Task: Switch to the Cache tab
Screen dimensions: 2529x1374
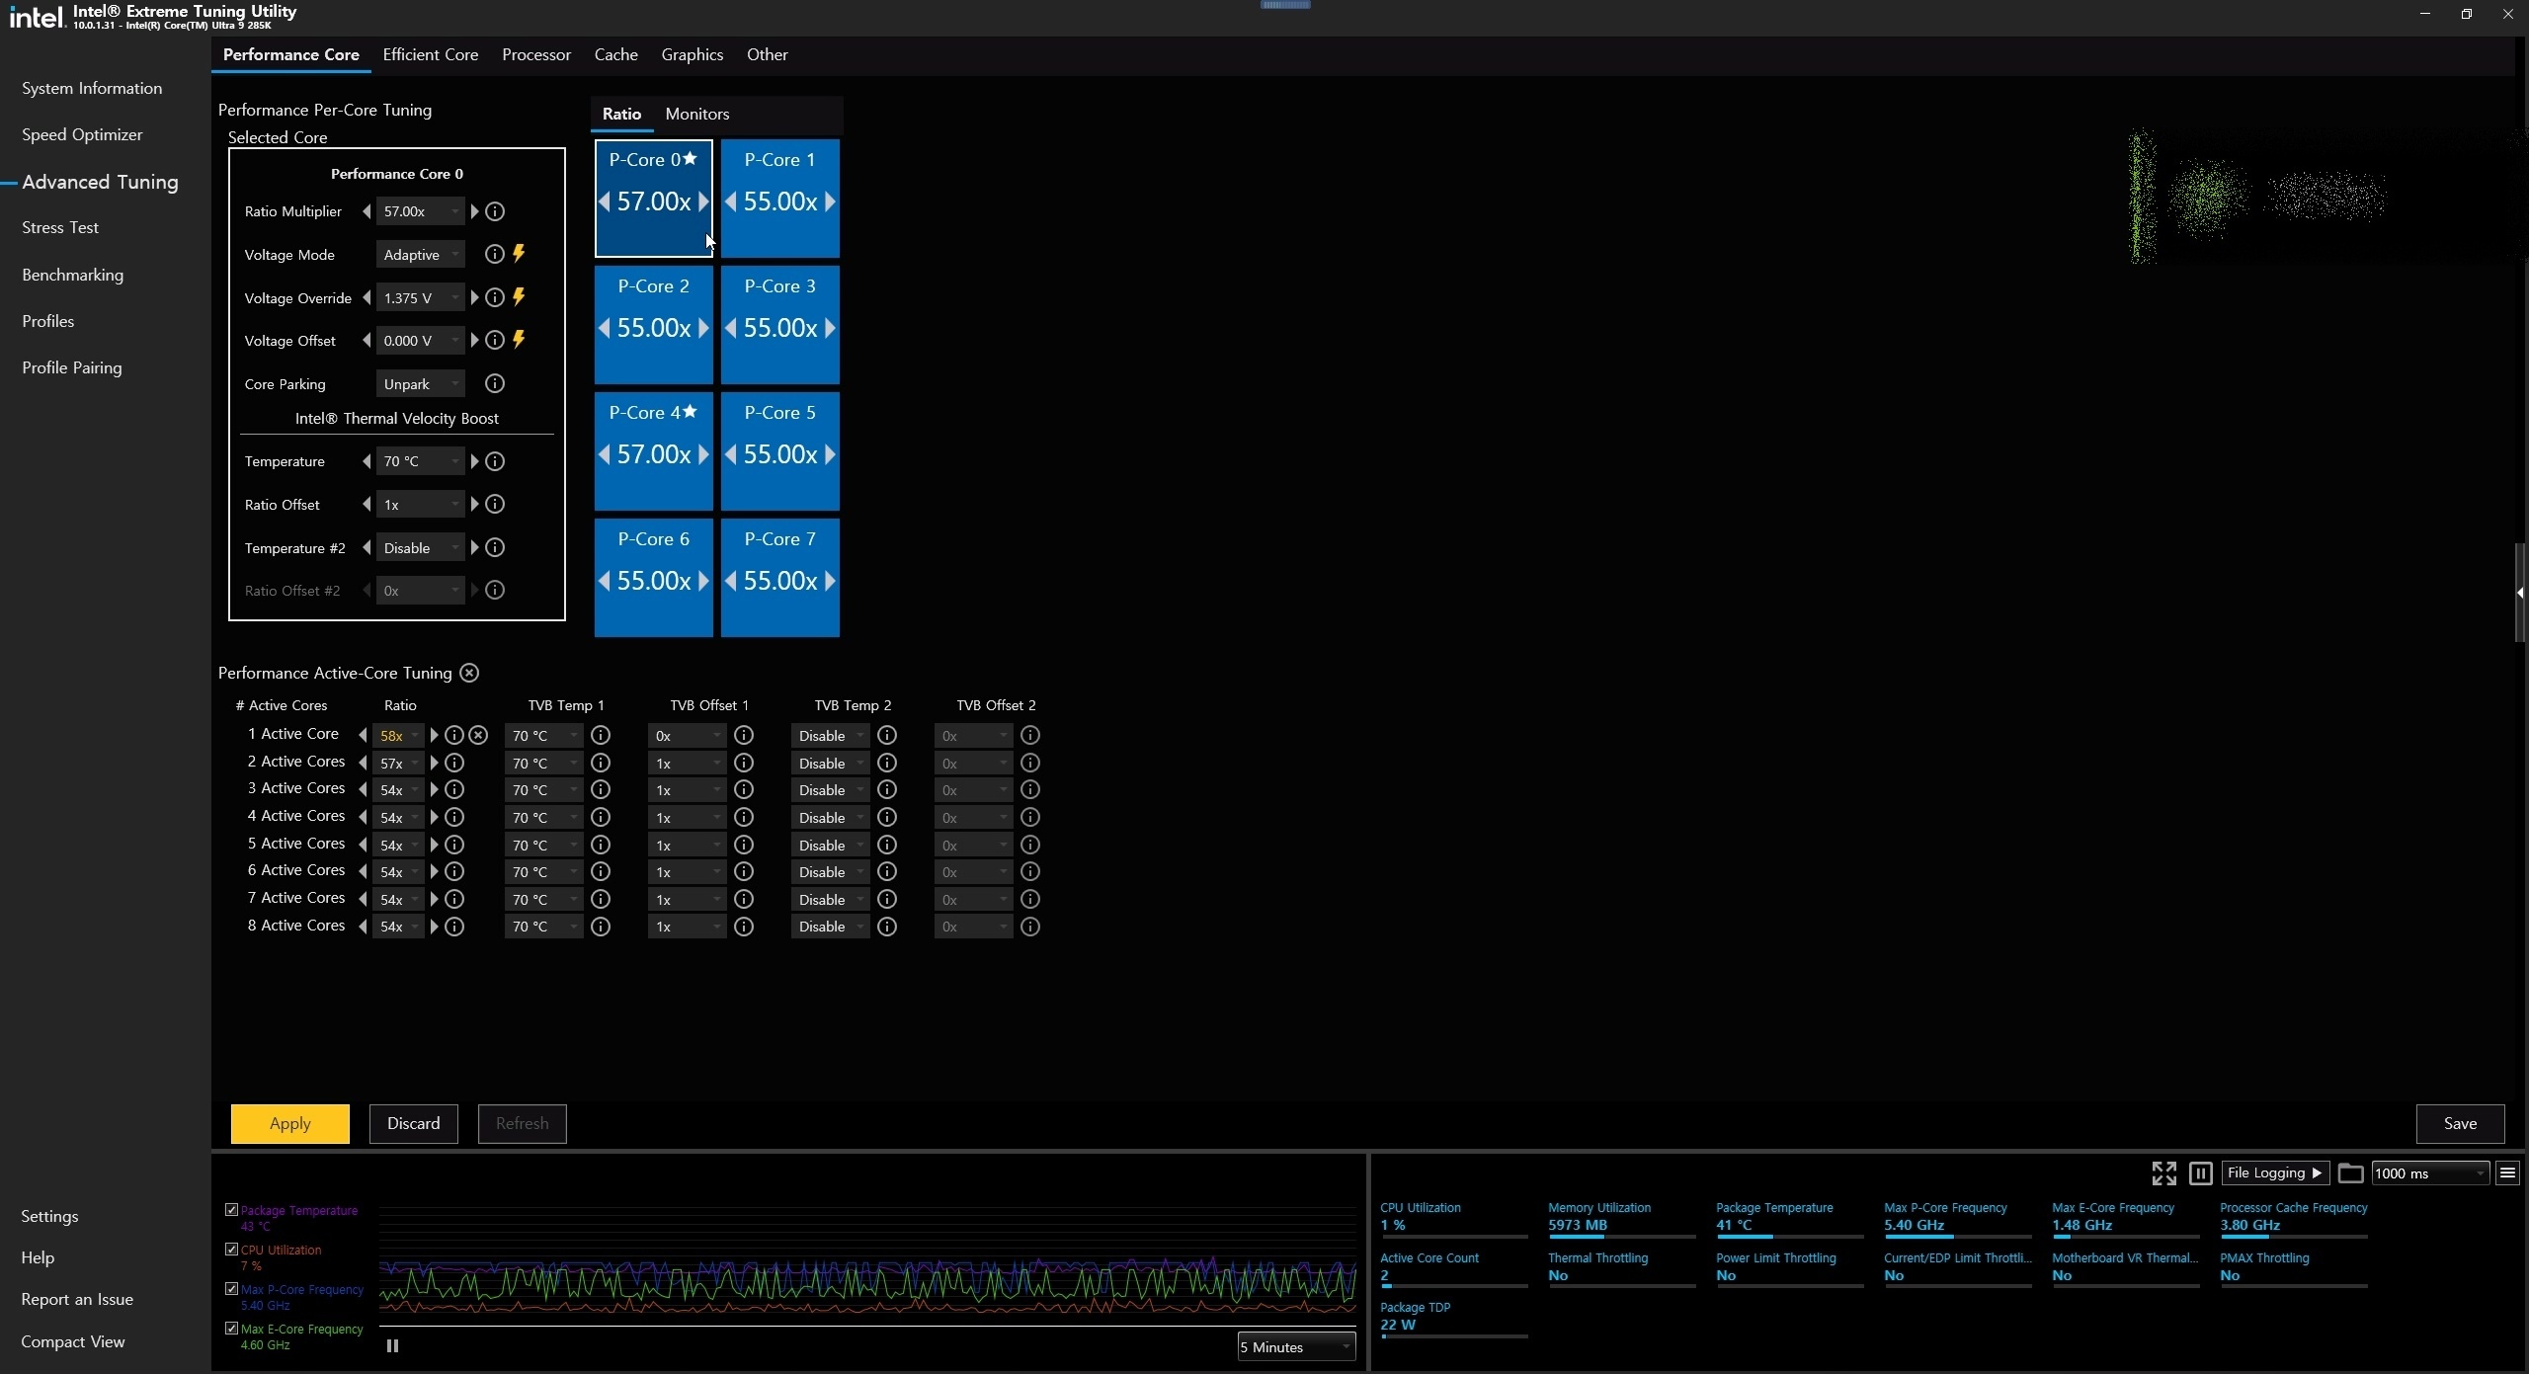Action: pos(615,54)
